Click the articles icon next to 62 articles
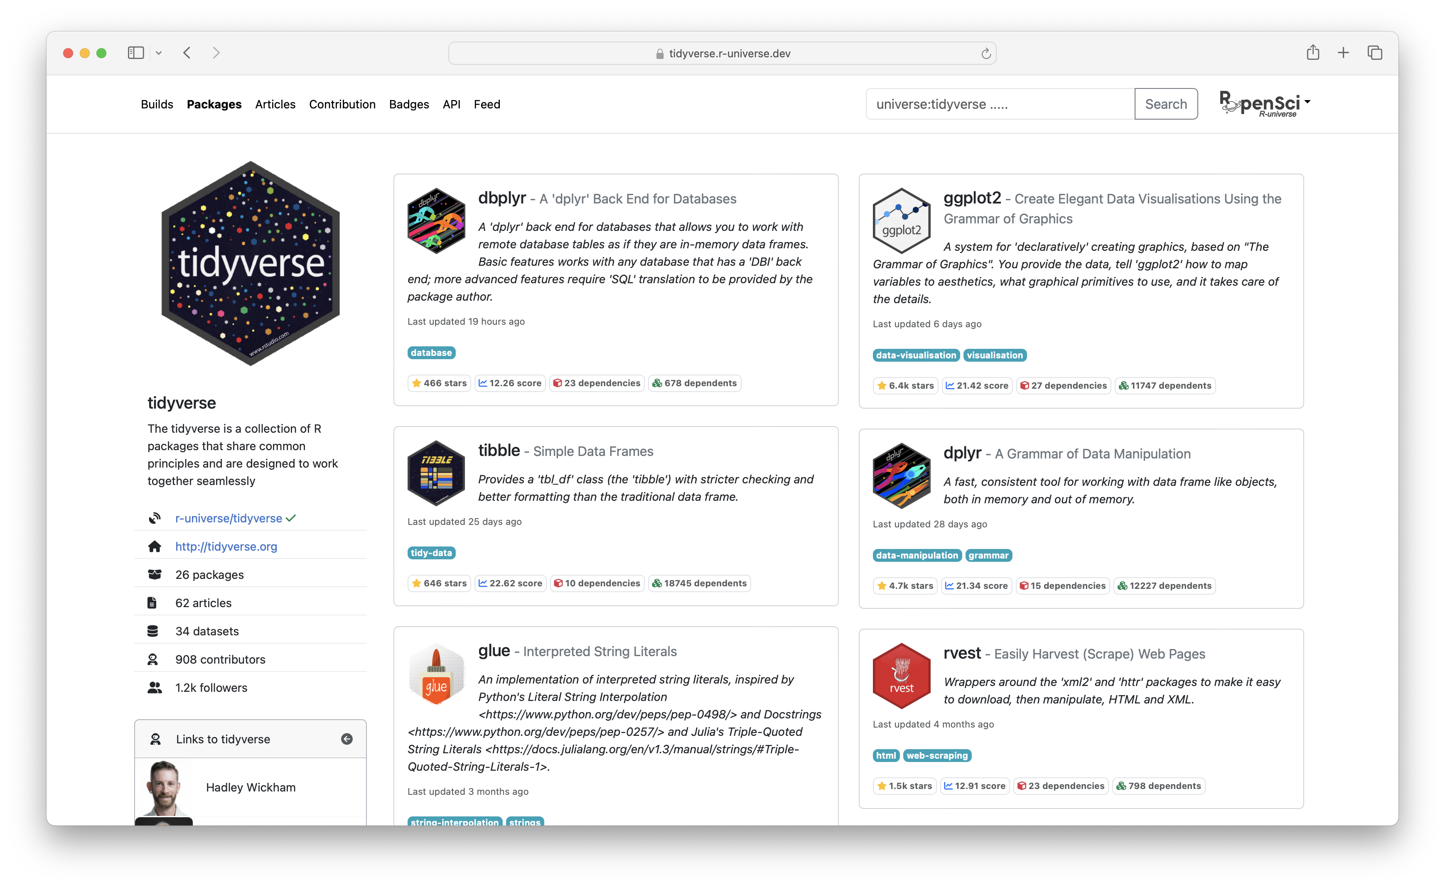1445x887 pixels. [154, 603]
